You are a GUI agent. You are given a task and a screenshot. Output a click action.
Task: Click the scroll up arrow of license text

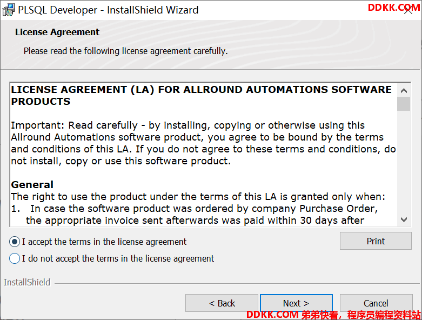(x=404, y=90)
